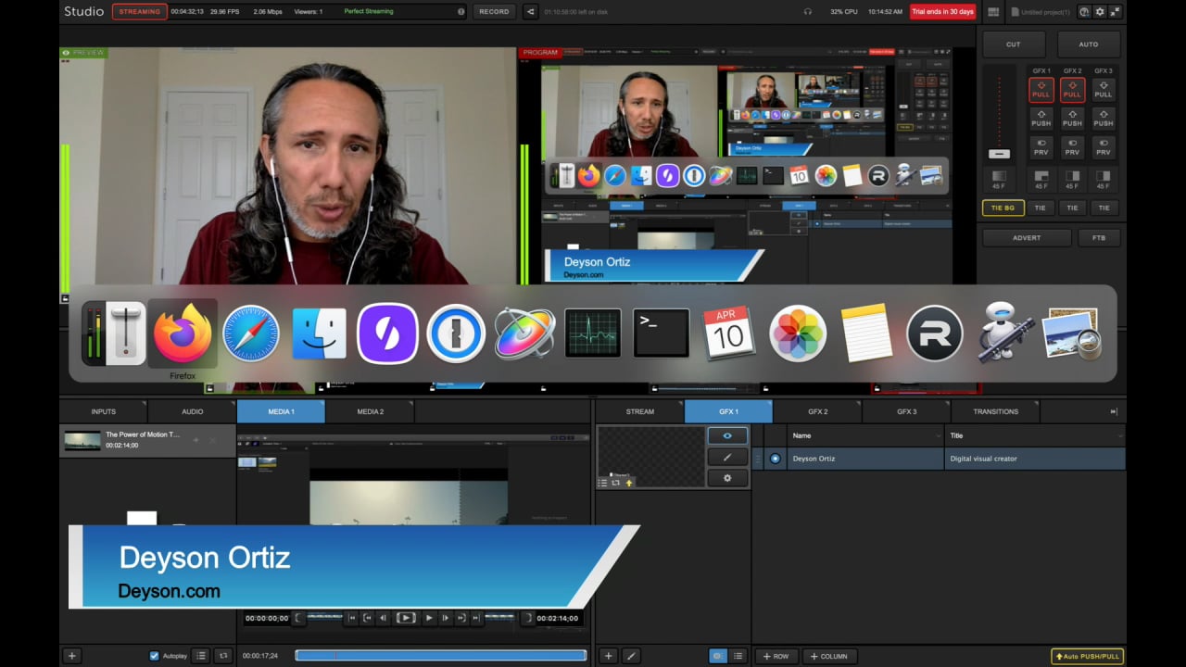
Task: Launch Automator from the enlarged dock
Action: [1003, 333]
